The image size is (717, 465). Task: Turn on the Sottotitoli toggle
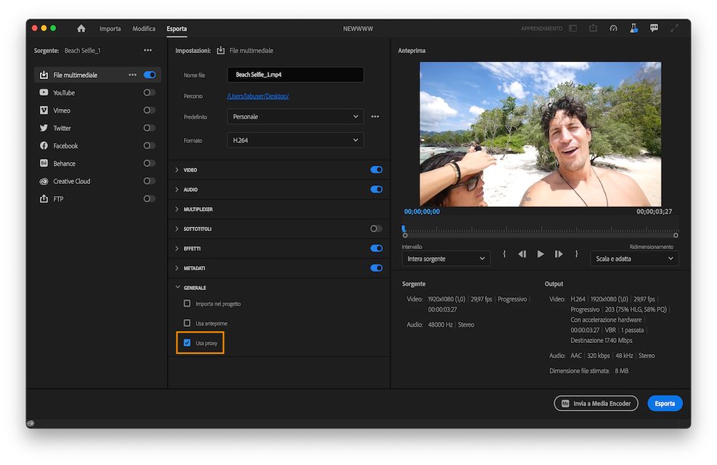376,229
